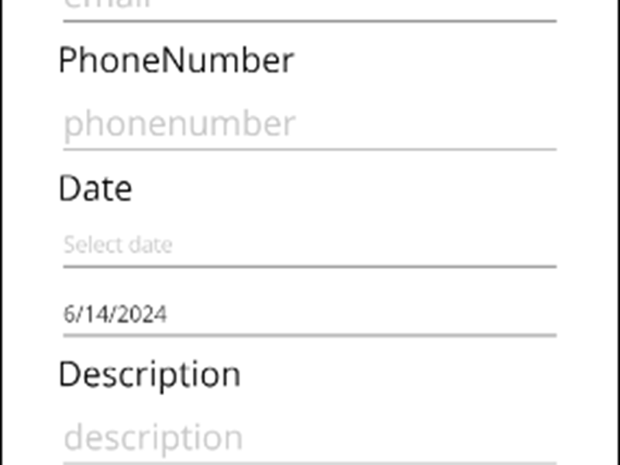Tap the 'Select date' placeholder text
This screenshot has width=620, height=465.
tap(118, 246)
